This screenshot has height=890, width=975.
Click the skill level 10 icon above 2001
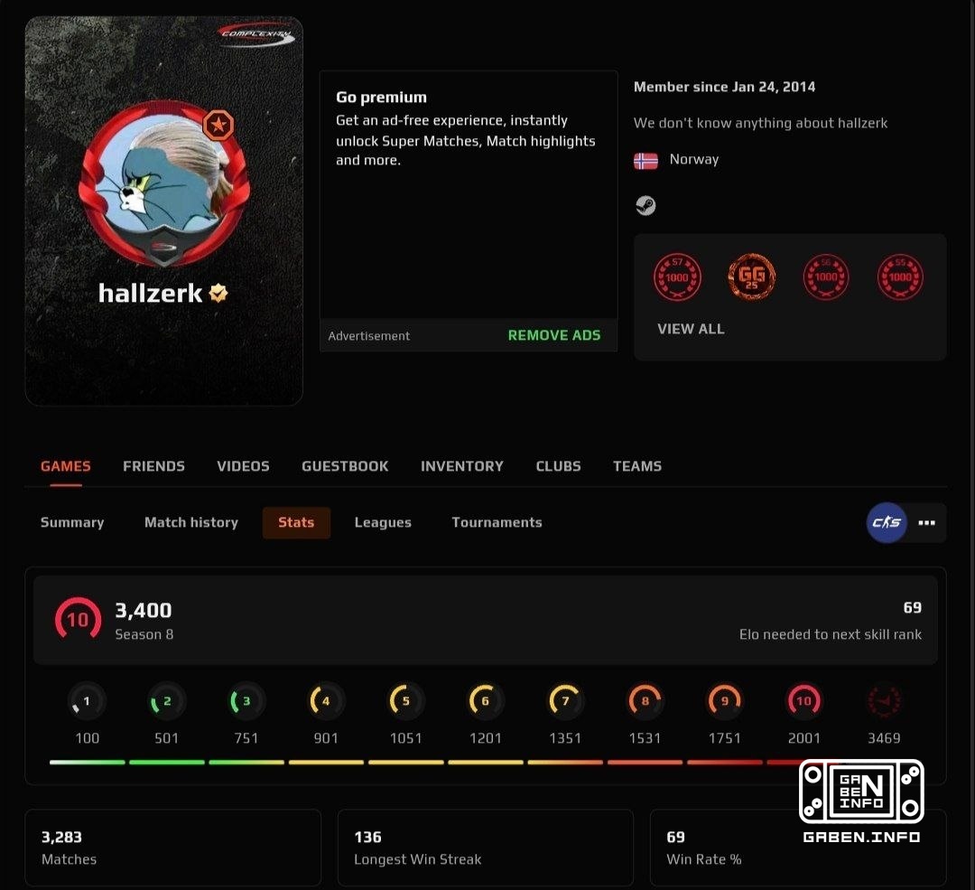coord(804,701)
